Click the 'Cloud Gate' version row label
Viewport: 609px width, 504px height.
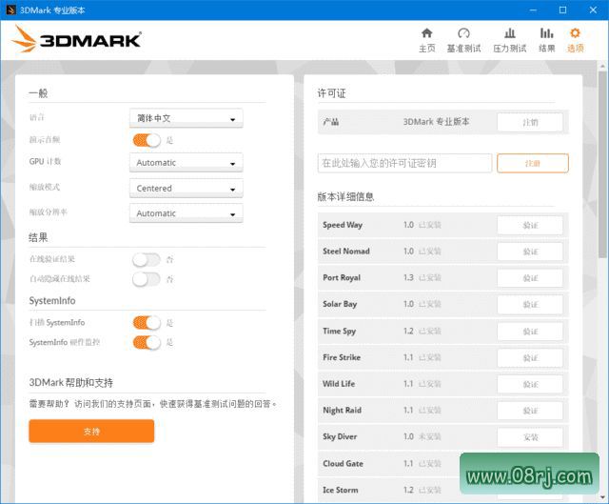tap(343, 464)
